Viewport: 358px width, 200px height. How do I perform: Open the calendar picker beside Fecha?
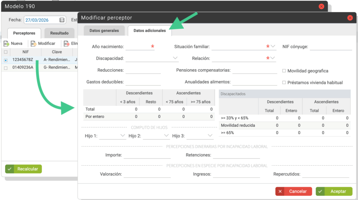point(62,20)
